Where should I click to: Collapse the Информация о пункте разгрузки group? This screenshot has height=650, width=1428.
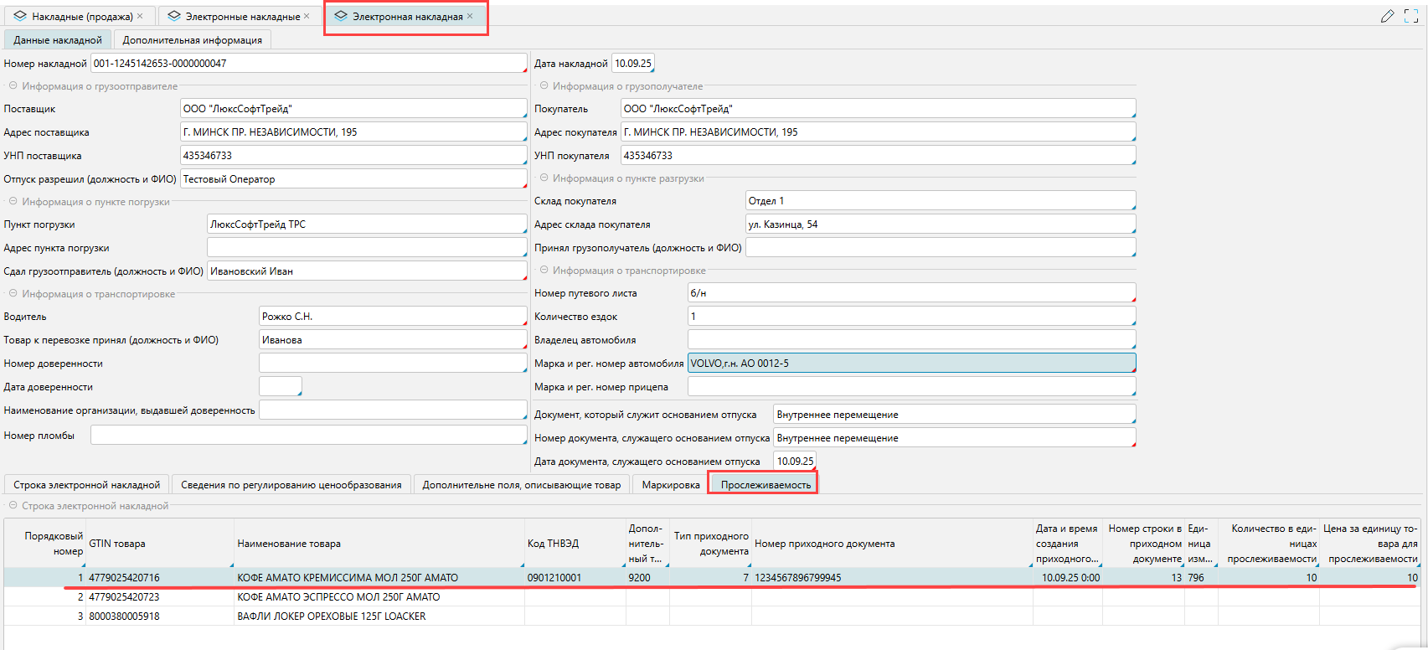click(544, 178)
